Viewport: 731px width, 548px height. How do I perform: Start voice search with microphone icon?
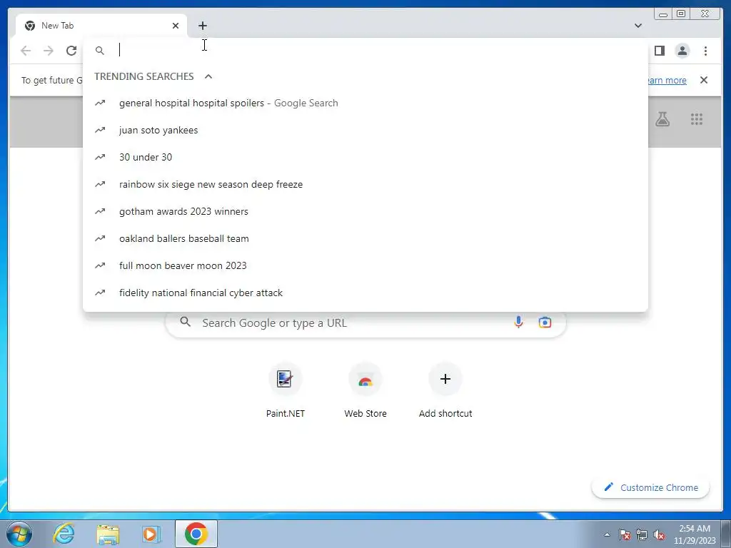pyautogui.click(x=518, y=322)
